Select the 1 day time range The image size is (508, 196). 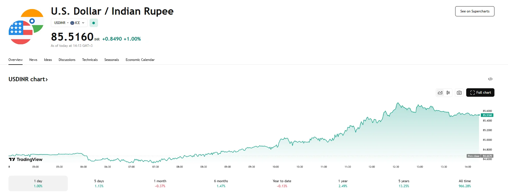tap(38, 183)
